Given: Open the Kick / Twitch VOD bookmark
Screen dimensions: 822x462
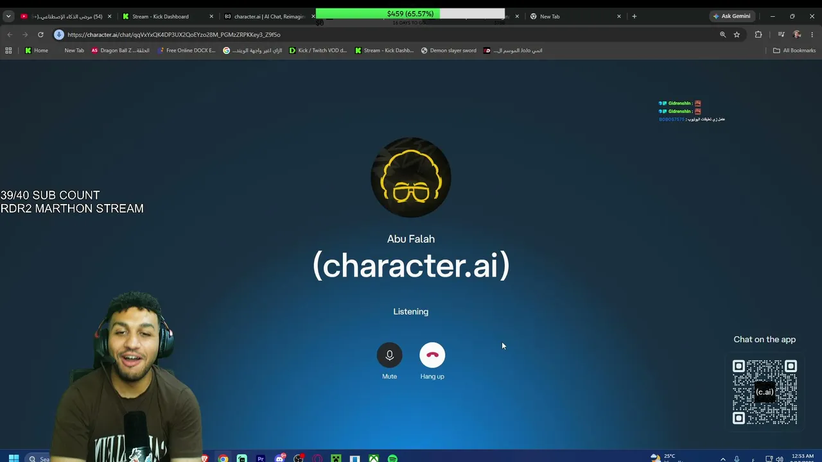Looking at the screenshot, I should [x=318, y=50].
